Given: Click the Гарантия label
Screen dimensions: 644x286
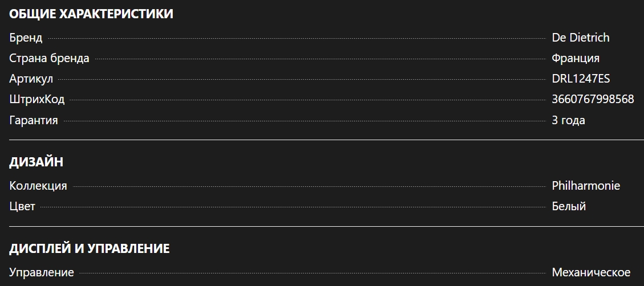Looking at the screenshot, I should (x=34, y=120).
